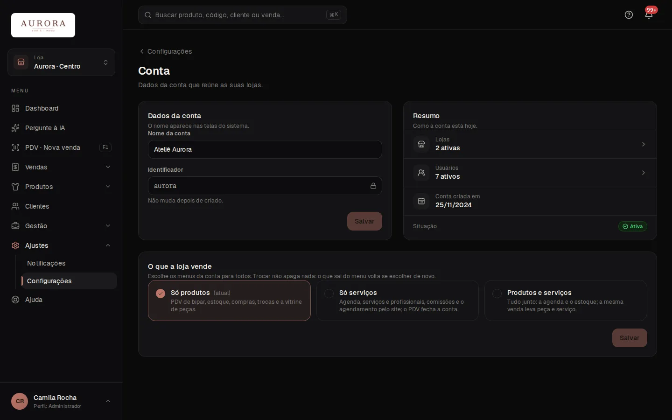This screenshot has width=672, height=420.
Task: Save the O que a loja vende selection
Action: 630,338
